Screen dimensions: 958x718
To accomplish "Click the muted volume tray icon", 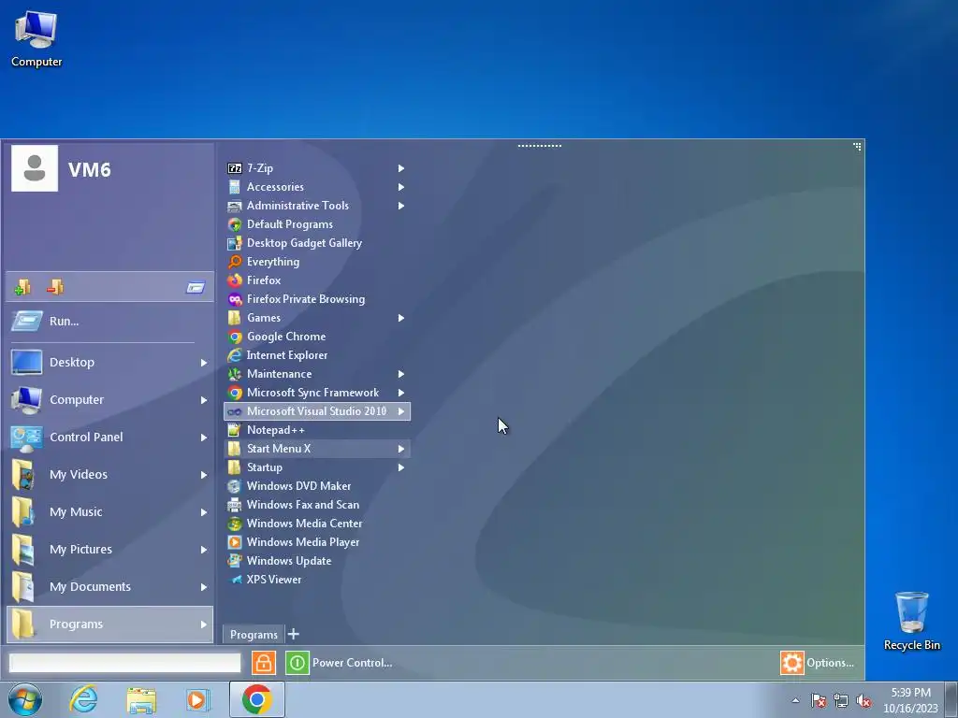I will click(864, 701).
